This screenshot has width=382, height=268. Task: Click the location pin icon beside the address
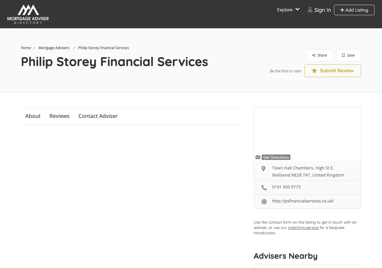[x=263, y=169]
